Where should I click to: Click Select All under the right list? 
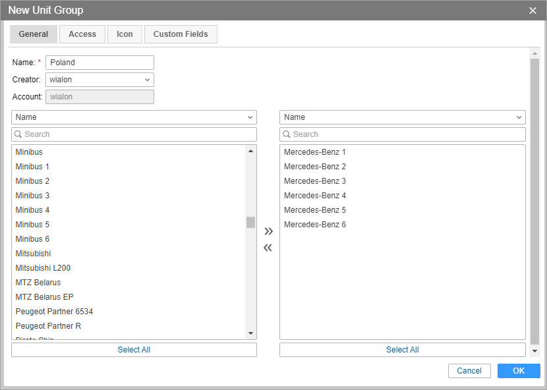[402, 350]
